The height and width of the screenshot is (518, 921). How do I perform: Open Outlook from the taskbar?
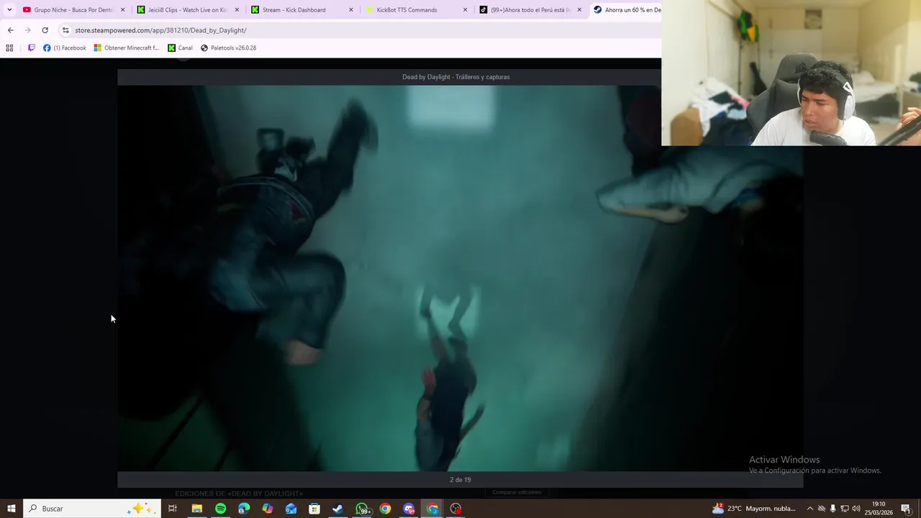pyautogui.click(x=291, y=509)
